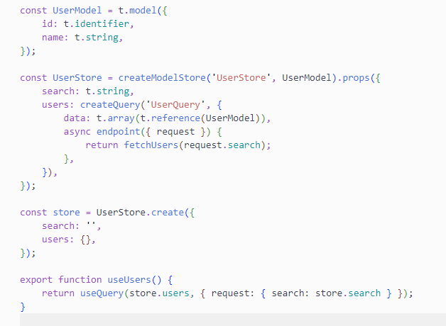
Task: Click 'users: {},' line in create call
Action: [69, 240]
